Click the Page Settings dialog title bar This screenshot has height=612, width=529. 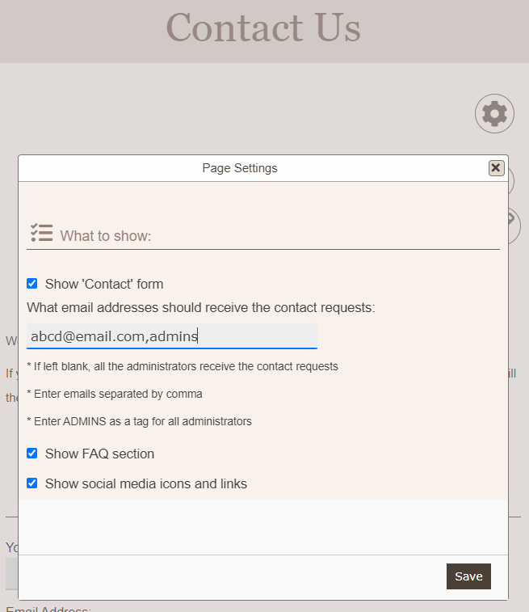tap(240, 168)
